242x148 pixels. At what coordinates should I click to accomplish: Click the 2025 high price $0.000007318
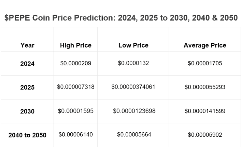tap(75, 87)
